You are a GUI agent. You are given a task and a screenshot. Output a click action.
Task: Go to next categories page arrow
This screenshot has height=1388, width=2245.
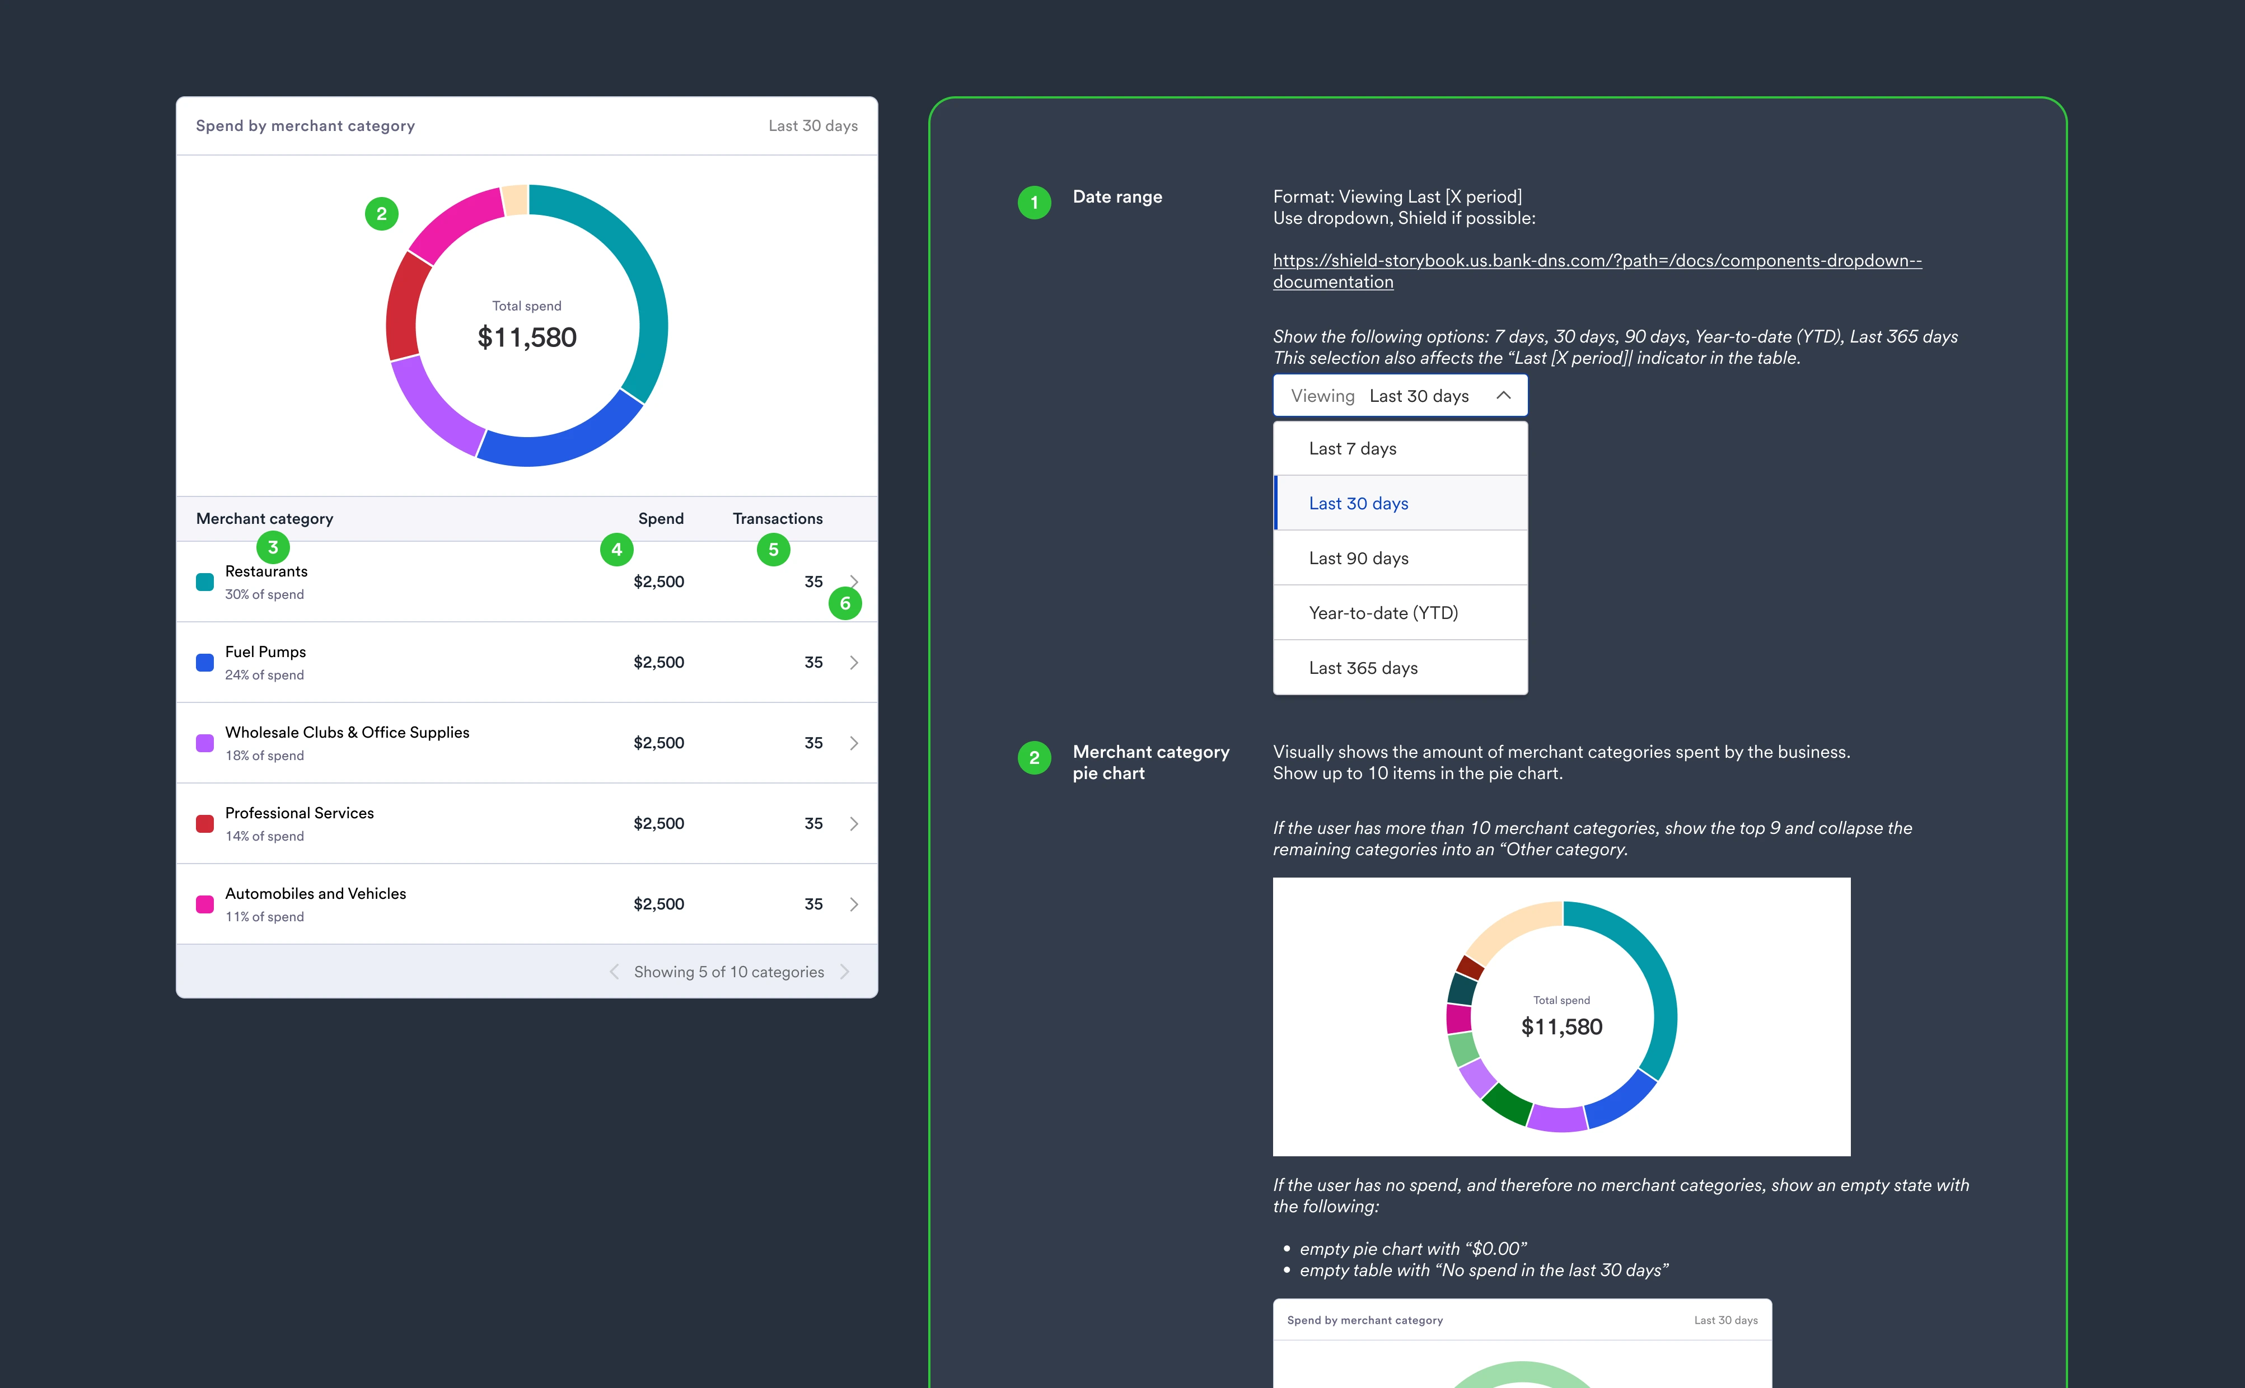[x=845, y=971]
